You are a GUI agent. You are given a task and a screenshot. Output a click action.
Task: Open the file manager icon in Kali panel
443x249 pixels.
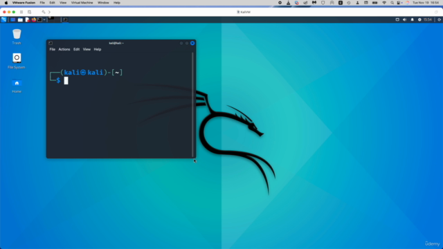pos(20,19)
